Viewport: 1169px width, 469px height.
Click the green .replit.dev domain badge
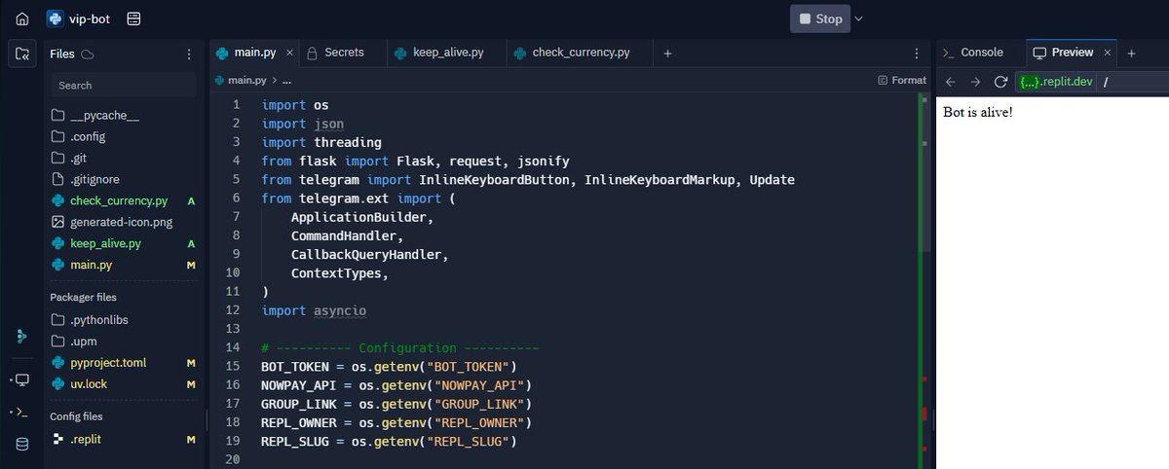click(1055, 82)
